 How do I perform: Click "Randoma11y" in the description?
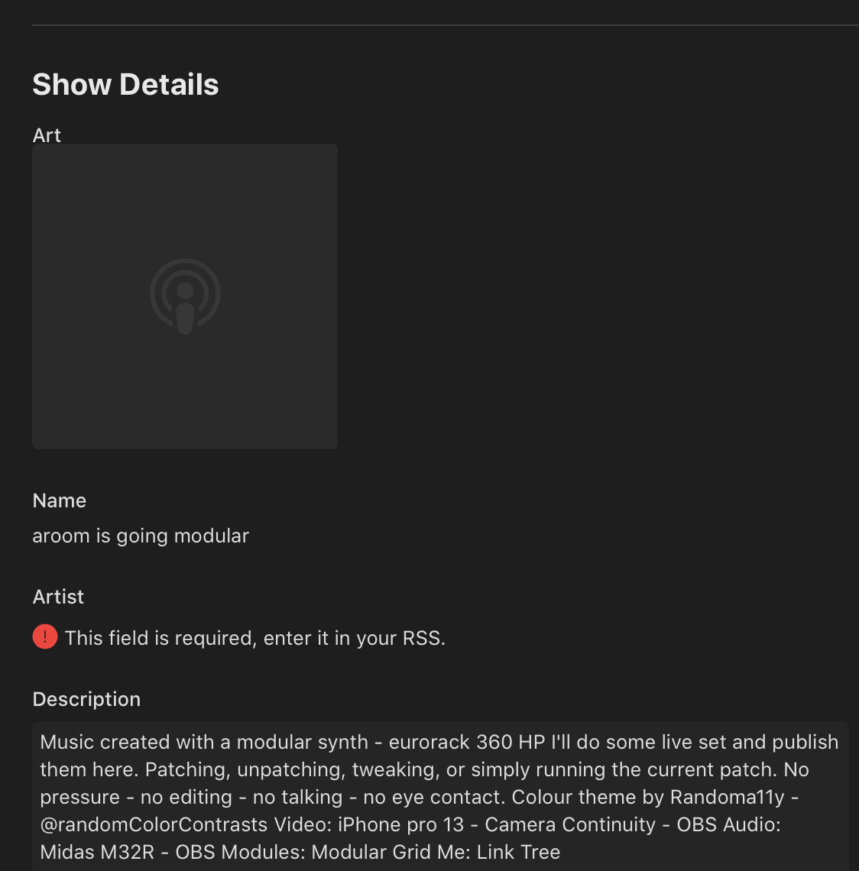click(727, 797)
